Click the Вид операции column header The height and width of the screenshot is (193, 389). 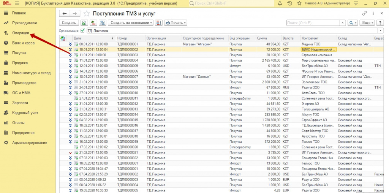[x=242, y=38]
